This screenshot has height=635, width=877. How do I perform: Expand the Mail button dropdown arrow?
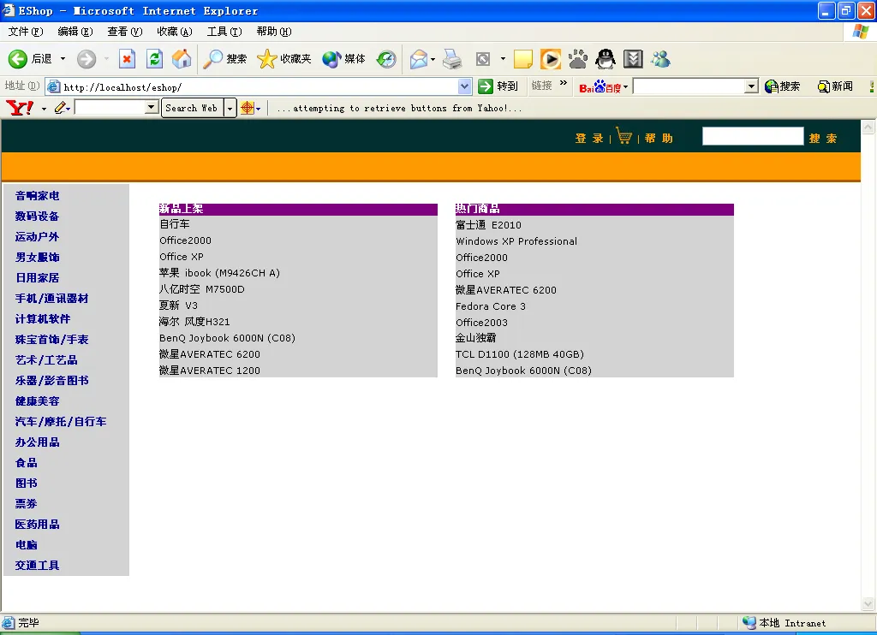pos(433,59)
